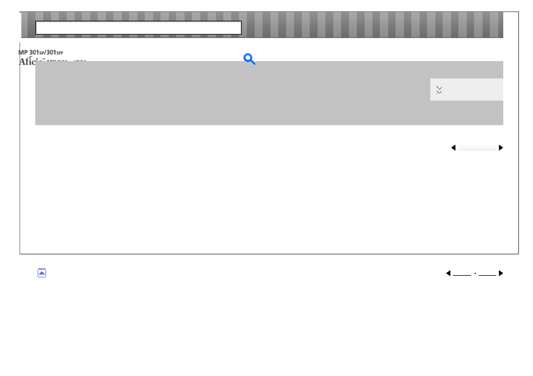The width and height of the screenshot is (533, 376).
Task: Open the bottom next page underlined link
Action: [488, 273]
